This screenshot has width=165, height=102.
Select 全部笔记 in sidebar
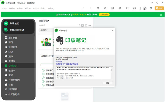[x=18, y=66]
